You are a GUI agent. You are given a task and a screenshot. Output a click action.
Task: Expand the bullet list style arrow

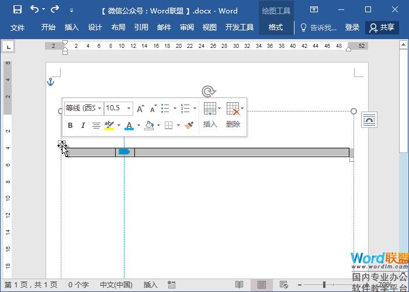pos(175,108)
